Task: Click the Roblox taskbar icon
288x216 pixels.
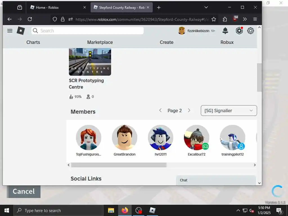Action: pos(152,210)
